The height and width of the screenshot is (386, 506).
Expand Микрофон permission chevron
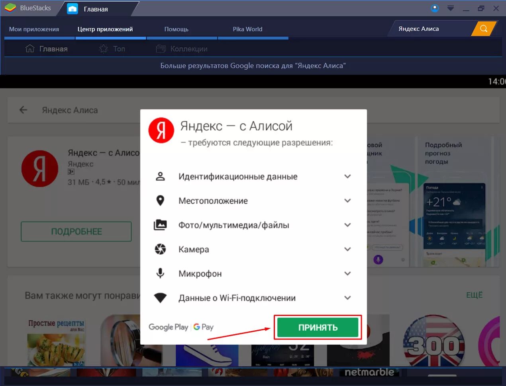click(347, 273)
